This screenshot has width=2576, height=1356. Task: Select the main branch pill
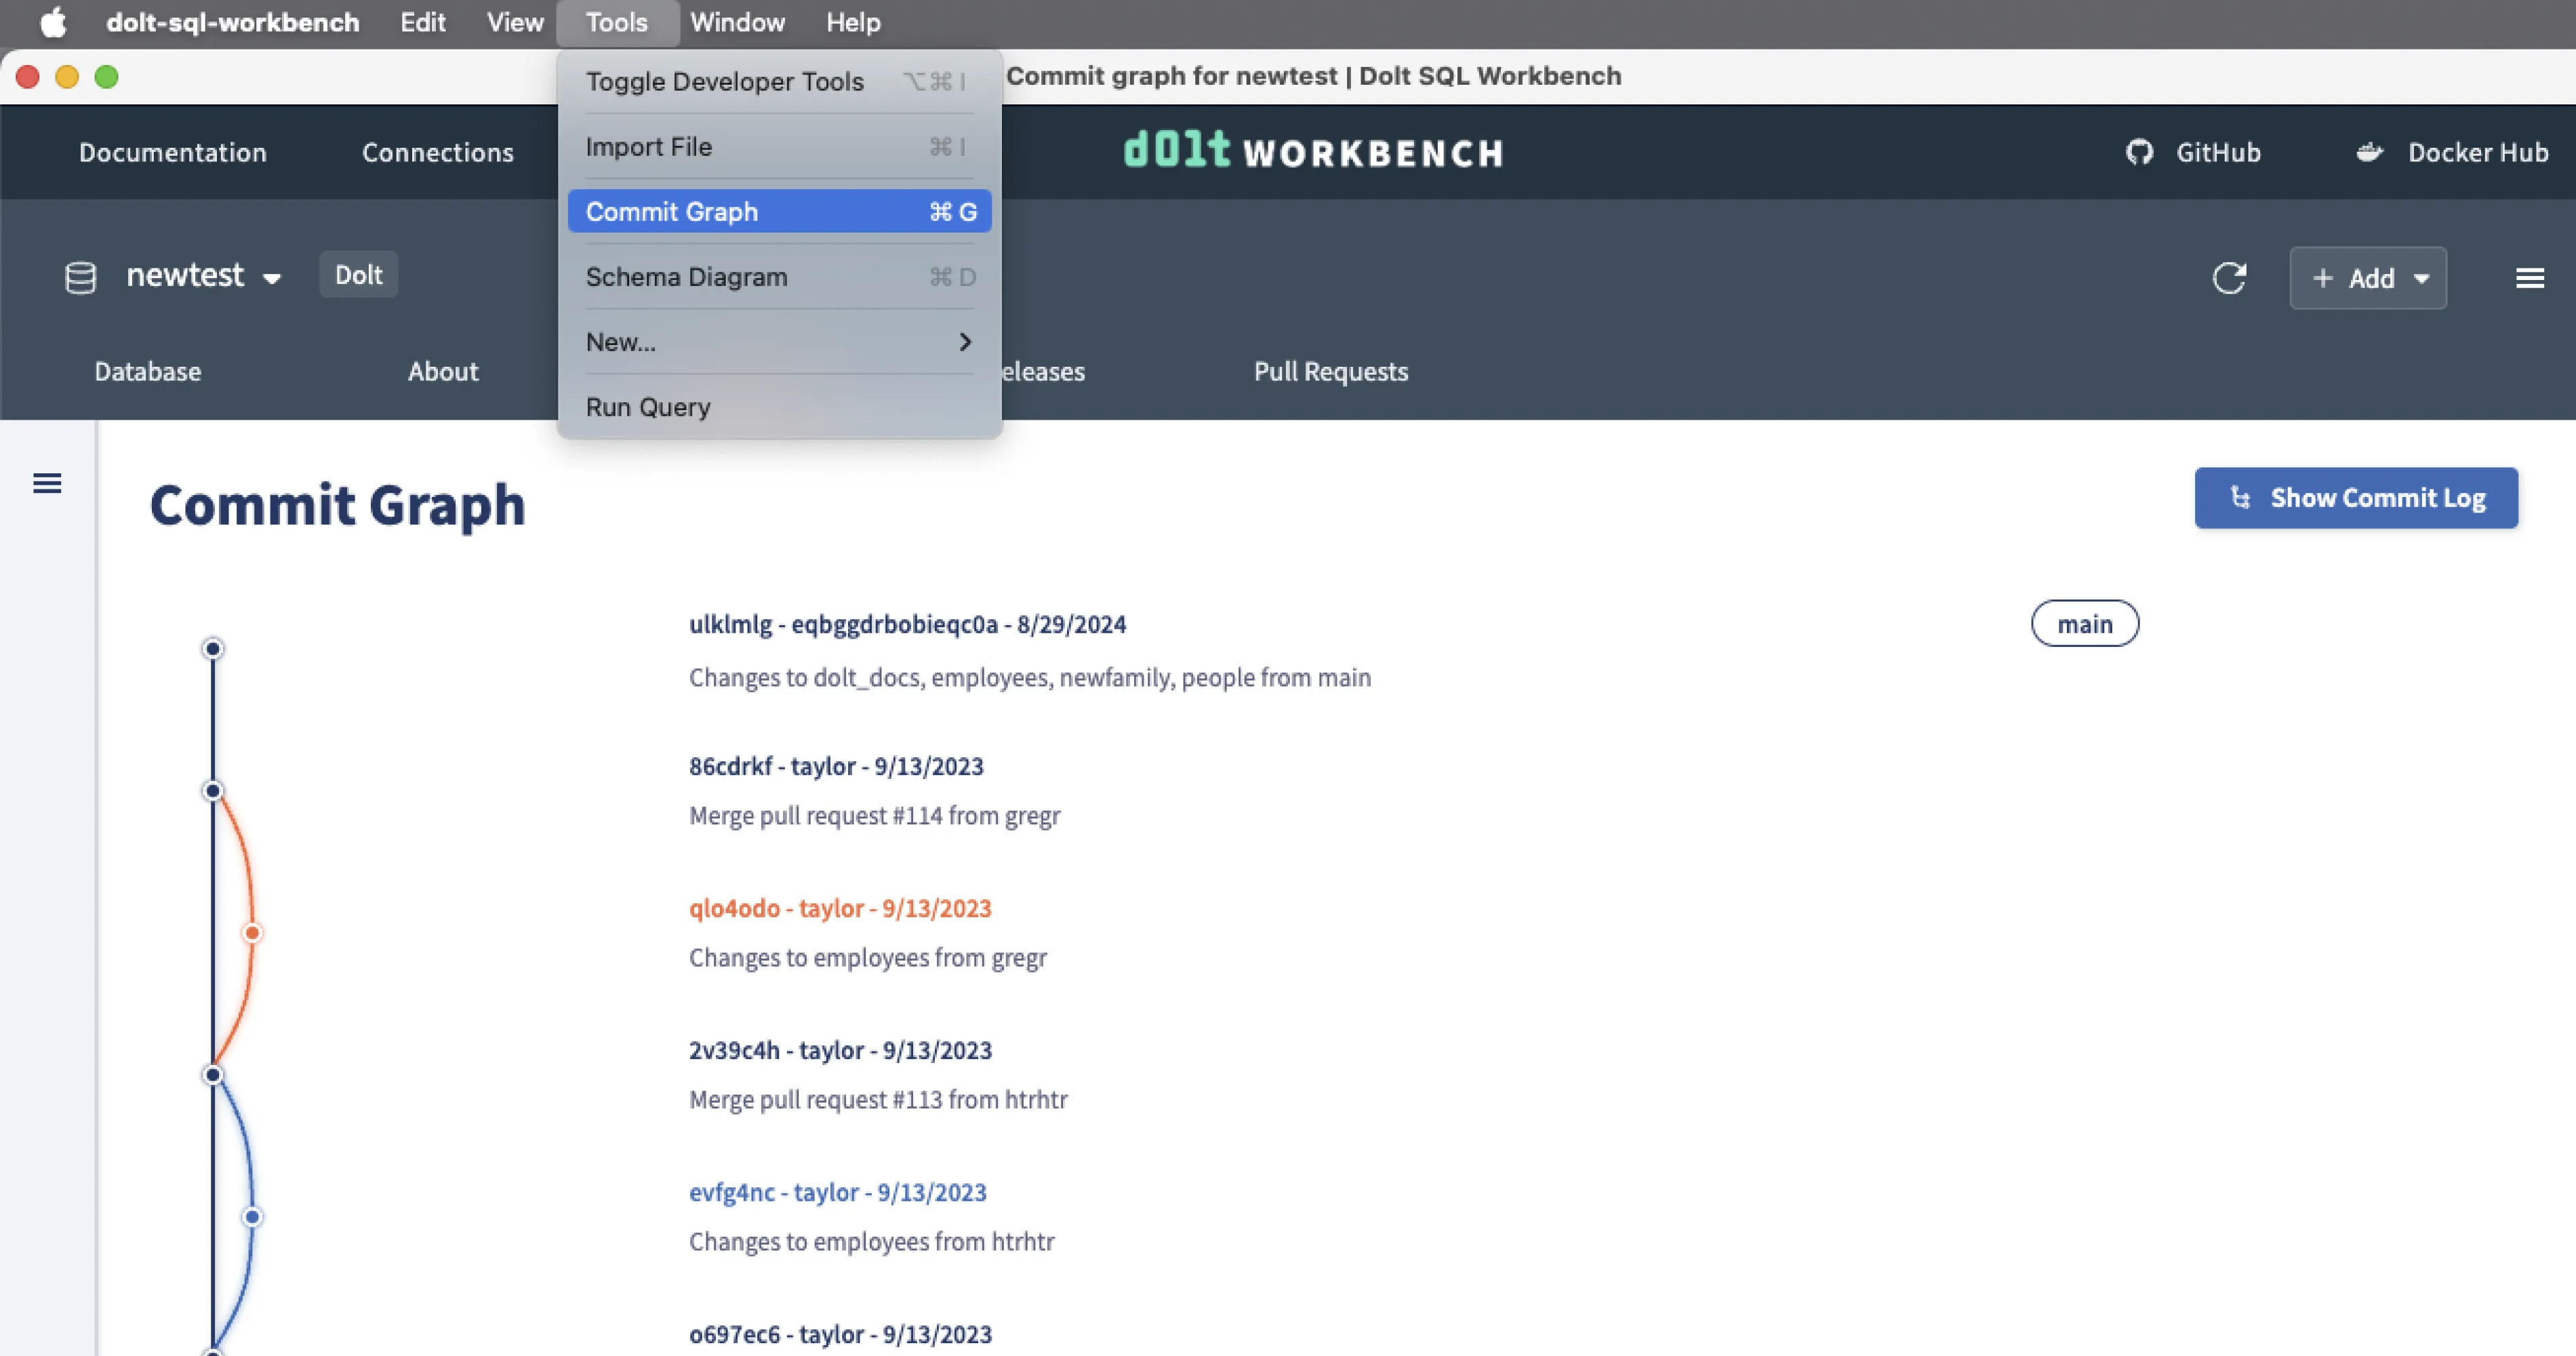pos(2085,623)
